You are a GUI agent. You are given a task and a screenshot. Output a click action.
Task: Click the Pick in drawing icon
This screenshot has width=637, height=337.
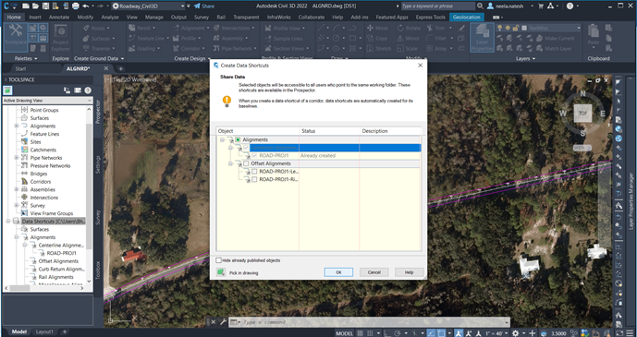pos(221,272)
